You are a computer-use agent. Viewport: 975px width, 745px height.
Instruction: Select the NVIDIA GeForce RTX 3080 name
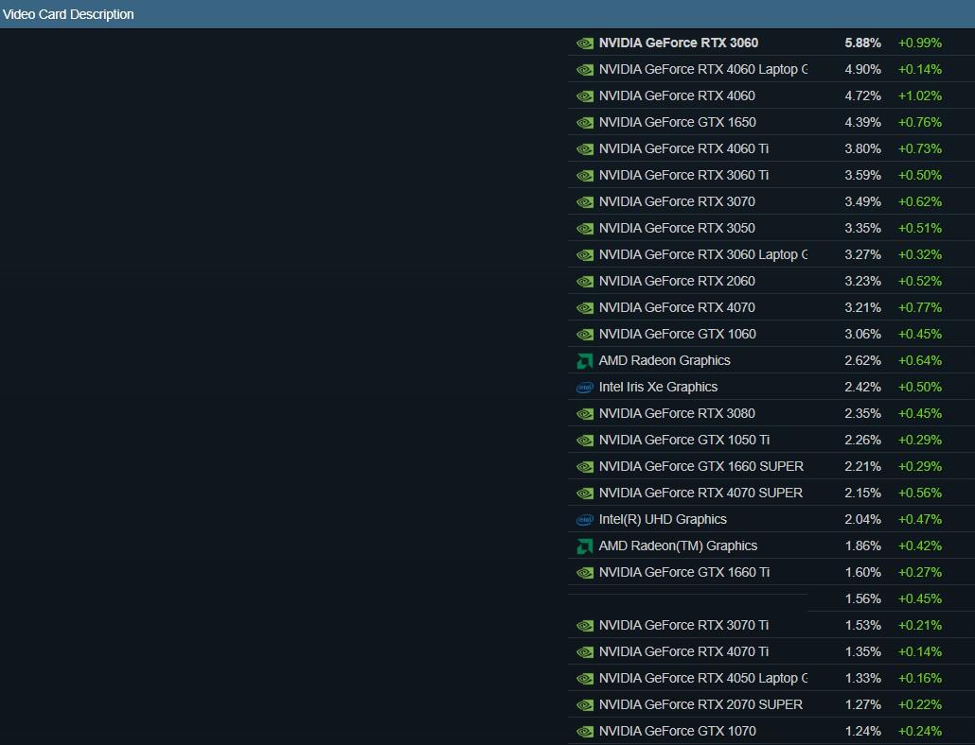click(x=677, y=413)
